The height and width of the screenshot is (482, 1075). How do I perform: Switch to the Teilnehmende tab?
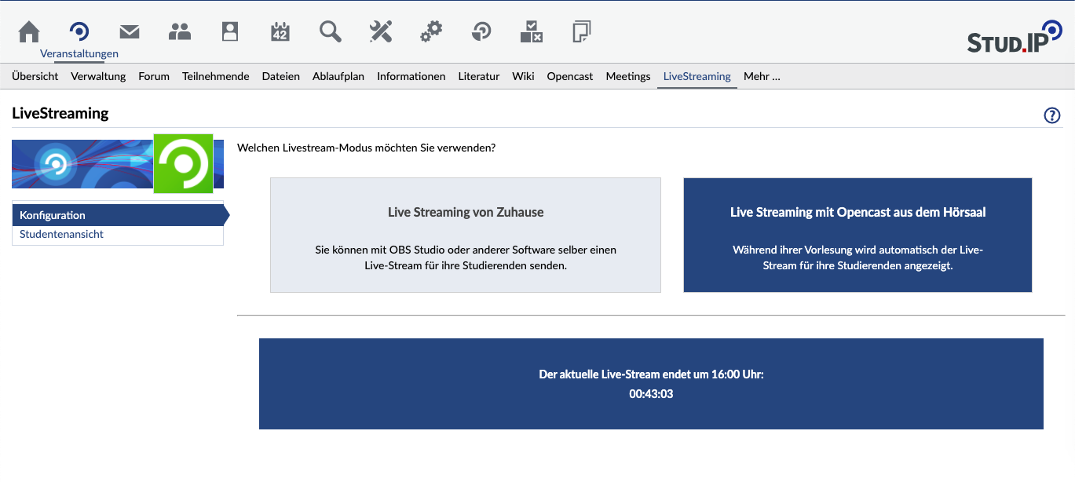pyautogui.click(x=215, y=76)
